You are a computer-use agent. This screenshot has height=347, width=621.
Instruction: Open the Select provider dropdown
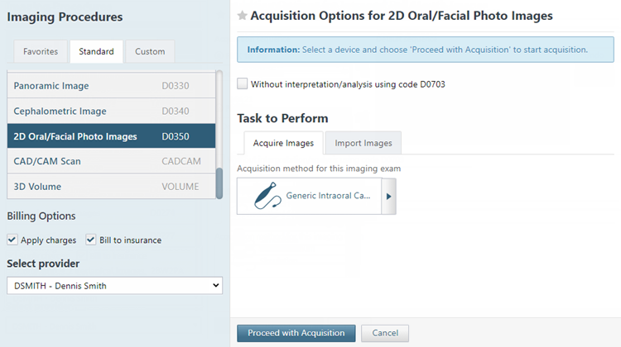(x=114, y=286)
